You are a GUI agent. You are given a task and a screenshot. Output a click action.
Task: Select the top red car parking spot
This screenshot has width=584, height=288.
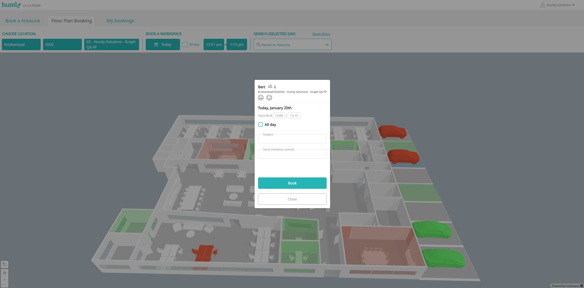393,131
